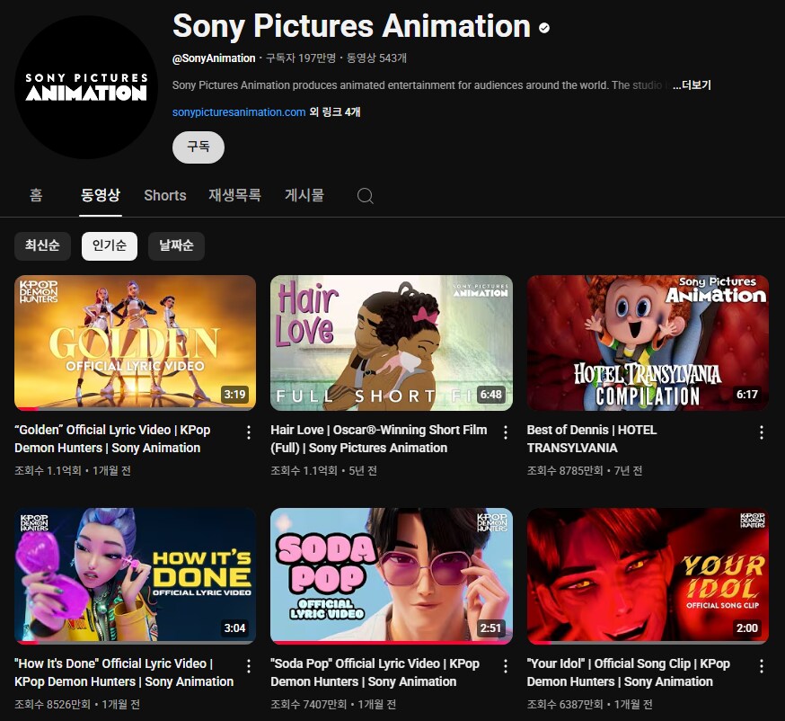
Task: Open Hair Love Oscar-Winning Short Film title
Action: pos(379,439)
